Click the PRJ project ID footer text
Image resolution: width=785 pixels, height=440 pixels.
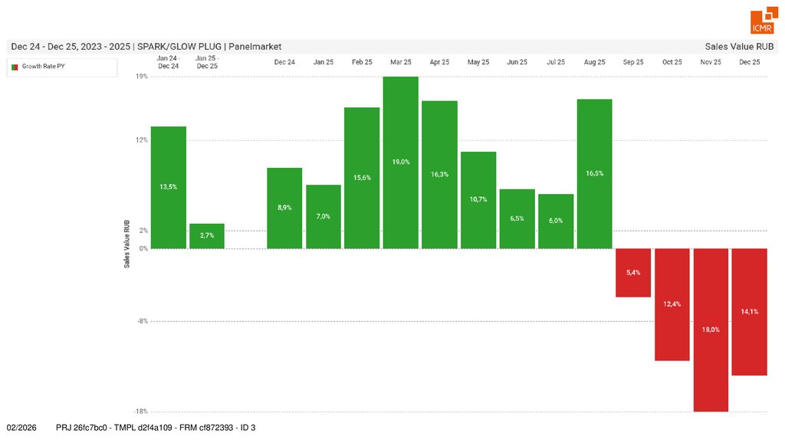156,427
